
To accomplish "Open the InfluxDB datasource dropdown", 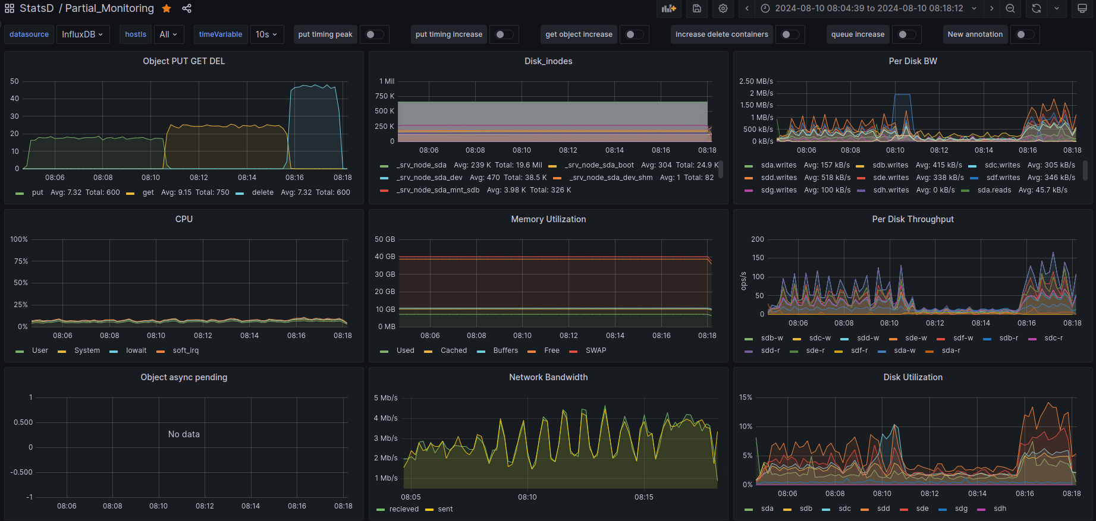I will click(x=83, y=34).
